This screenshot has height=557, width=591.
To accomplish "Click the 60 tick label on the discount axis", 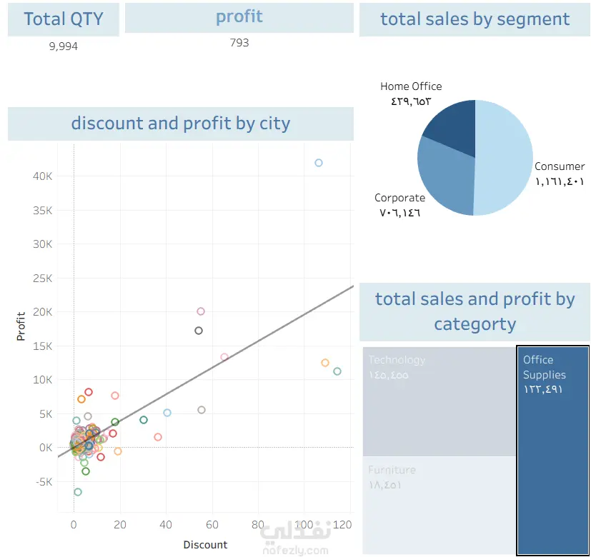I will [212, 525].
